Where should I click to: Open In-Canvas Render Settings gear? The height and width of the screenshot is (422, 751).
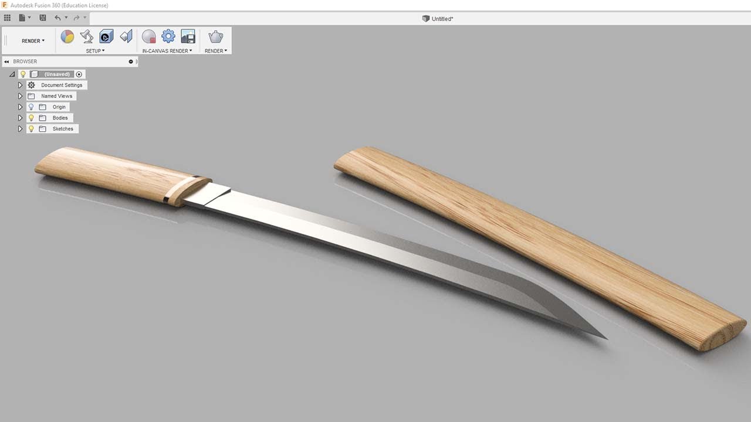[x=168, y=36]
